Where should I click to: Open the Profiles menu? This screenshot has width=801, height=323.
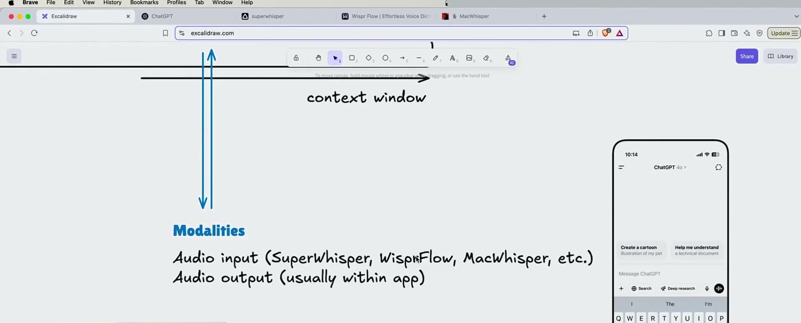click(176, 2)
